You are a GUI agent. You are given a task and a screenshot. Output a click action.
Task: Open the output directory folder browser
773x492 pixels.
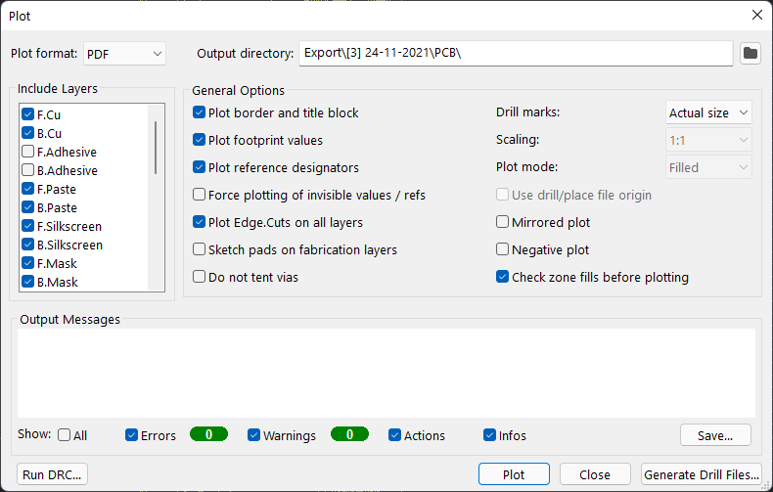750,53
